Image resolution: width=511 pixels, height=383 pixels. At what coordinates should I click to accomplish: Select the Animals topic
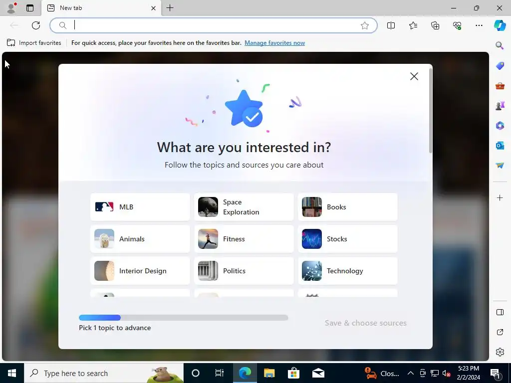point(140,239)
